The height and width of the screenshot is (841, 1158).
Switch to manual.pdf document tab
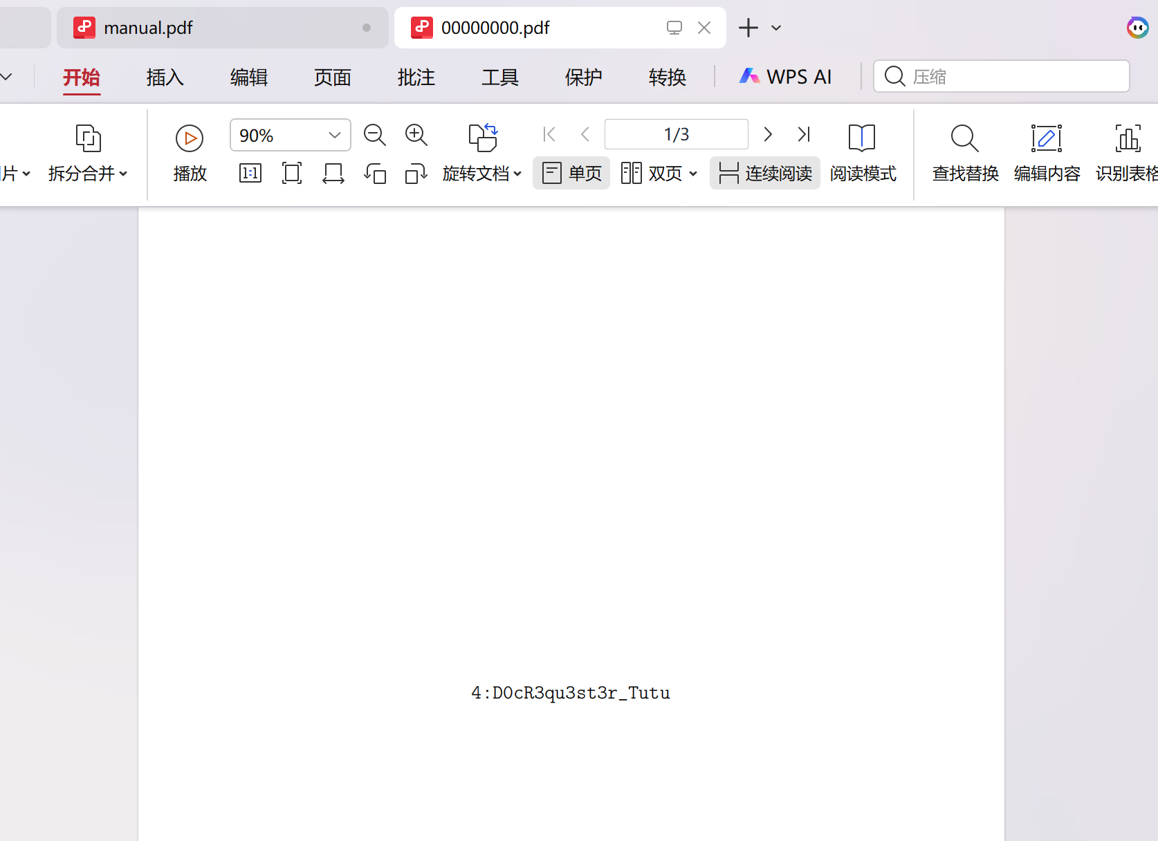(x=222, y=28)
